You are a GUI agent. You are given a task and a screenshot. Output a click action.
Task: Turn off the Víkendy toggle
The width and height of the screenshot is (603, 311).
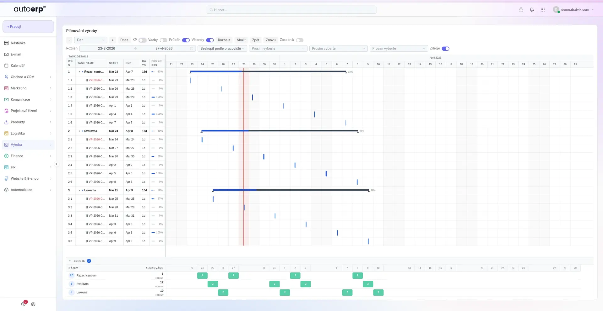tap(210, 40)
